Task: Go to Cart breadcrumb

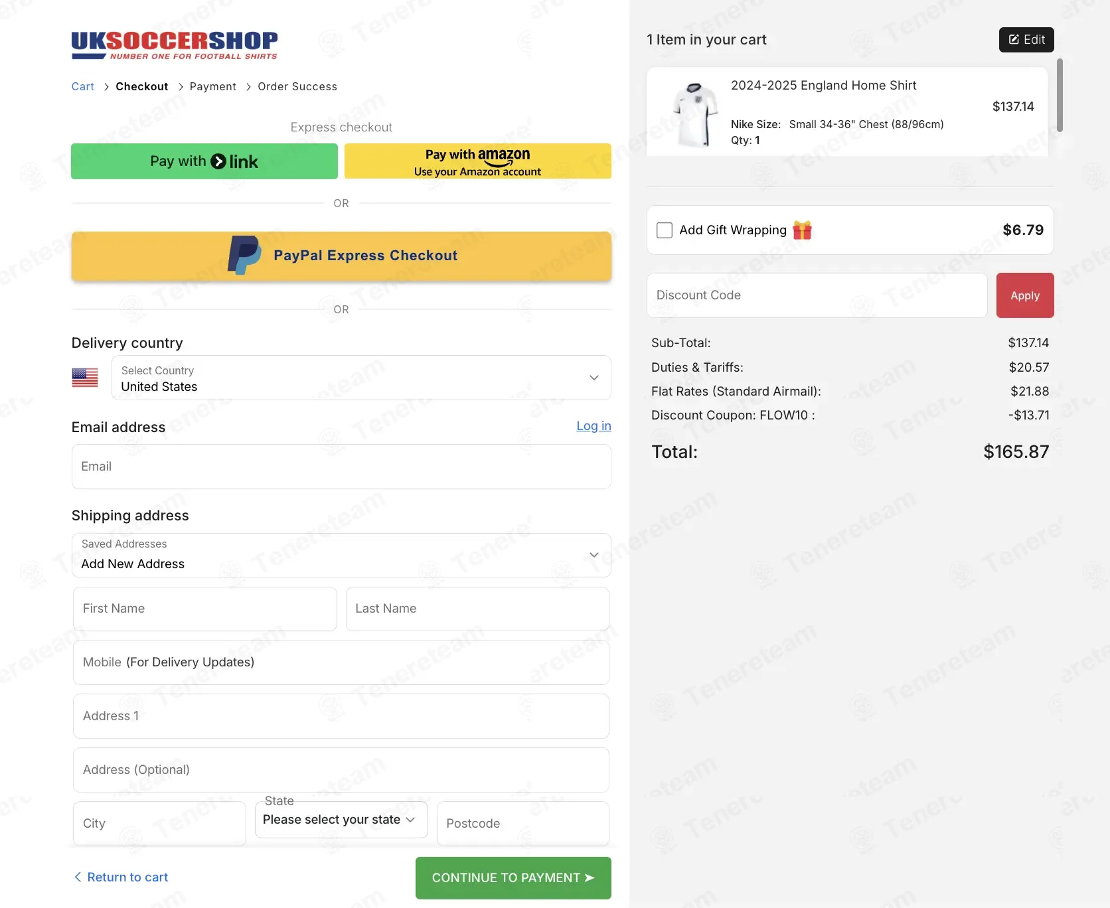Action: click(x=83, y=86)
